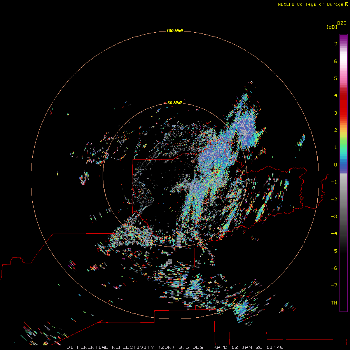The width and height of the screenshot is (350, 350).
Task: Click the "0" value on the dB scale
Action: [x=336, y=165]
